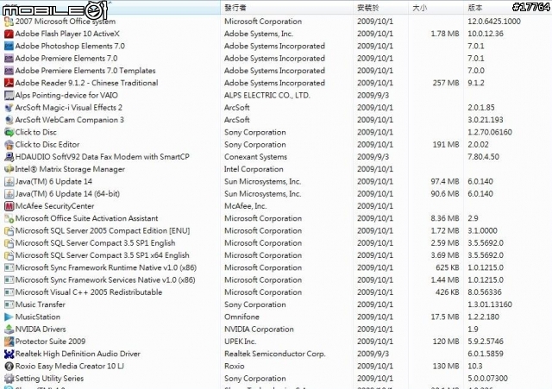
Task: Click the NVIDIA Drivers icon
Action: point(9,329)
